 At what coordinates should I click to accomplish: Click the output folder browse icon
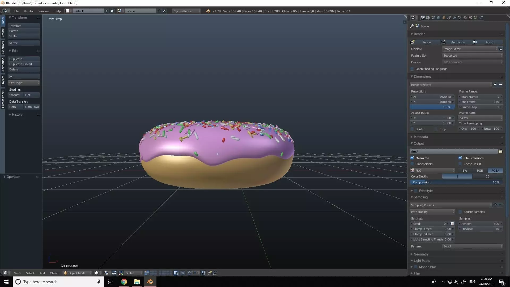pyautogui.click(x=500, y=151)
